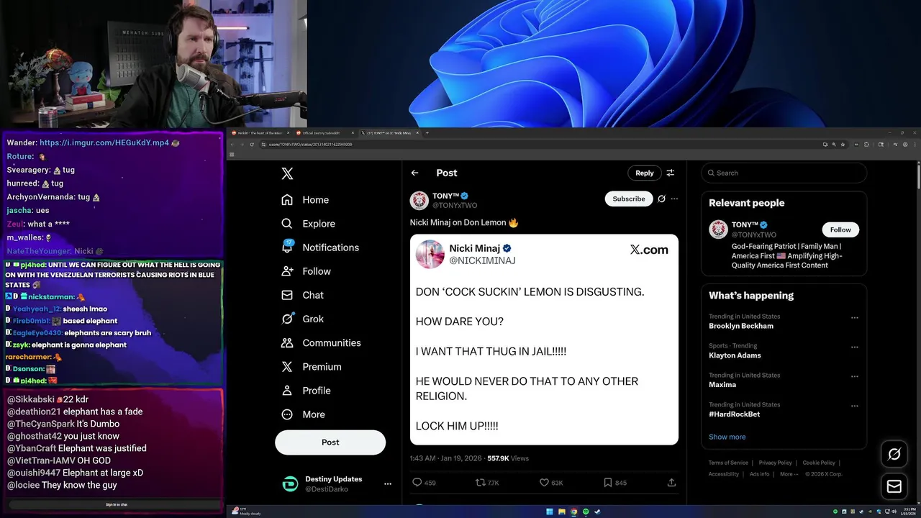This screenshot has height=518, width=921.
Task: Open the floating Grok button
Action: (894, 454)
